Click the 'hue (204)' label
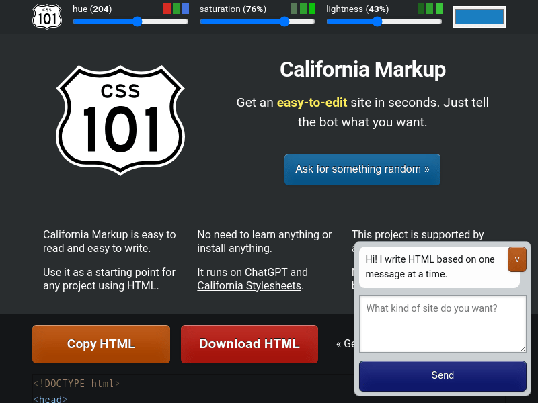 [x=92, y=9]
